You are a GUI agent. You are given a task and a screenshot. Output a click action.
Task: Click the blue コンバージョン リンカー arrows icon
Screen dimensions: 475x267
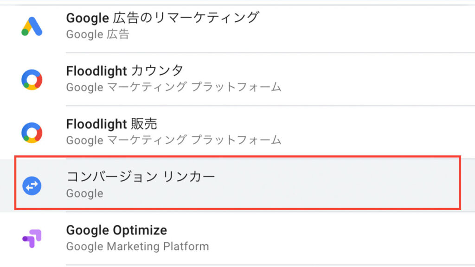(32, 185)
